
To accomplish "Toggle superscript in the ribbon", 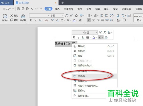I will 52,20.
